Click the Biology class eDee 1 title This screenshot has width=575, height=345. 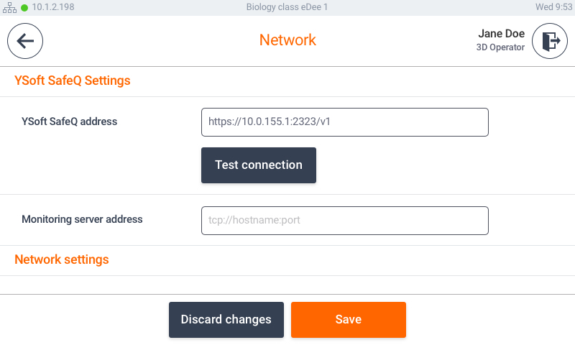(287, 7)
